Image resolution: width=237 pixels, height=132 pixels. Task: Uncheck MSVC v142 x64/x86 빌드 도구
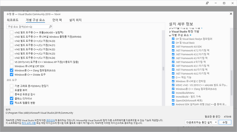[173, 85]
